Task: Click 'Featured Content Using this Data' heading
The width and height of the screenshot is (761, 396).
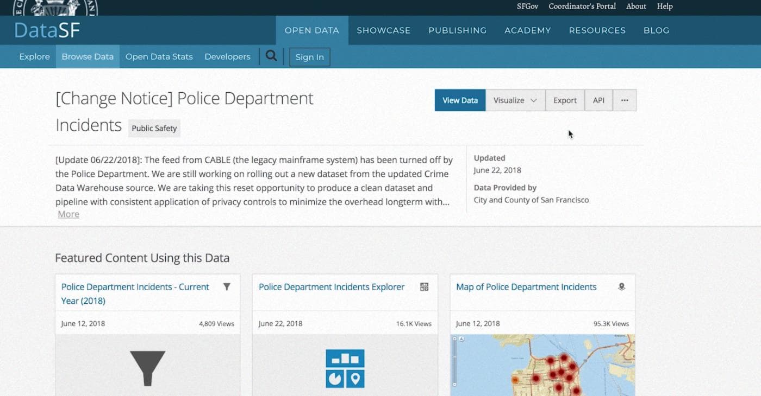Action: click(x=142, y=258)
